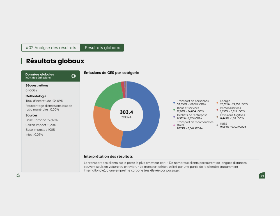Click the Interprétation des résultats heading

pos(108,157)
